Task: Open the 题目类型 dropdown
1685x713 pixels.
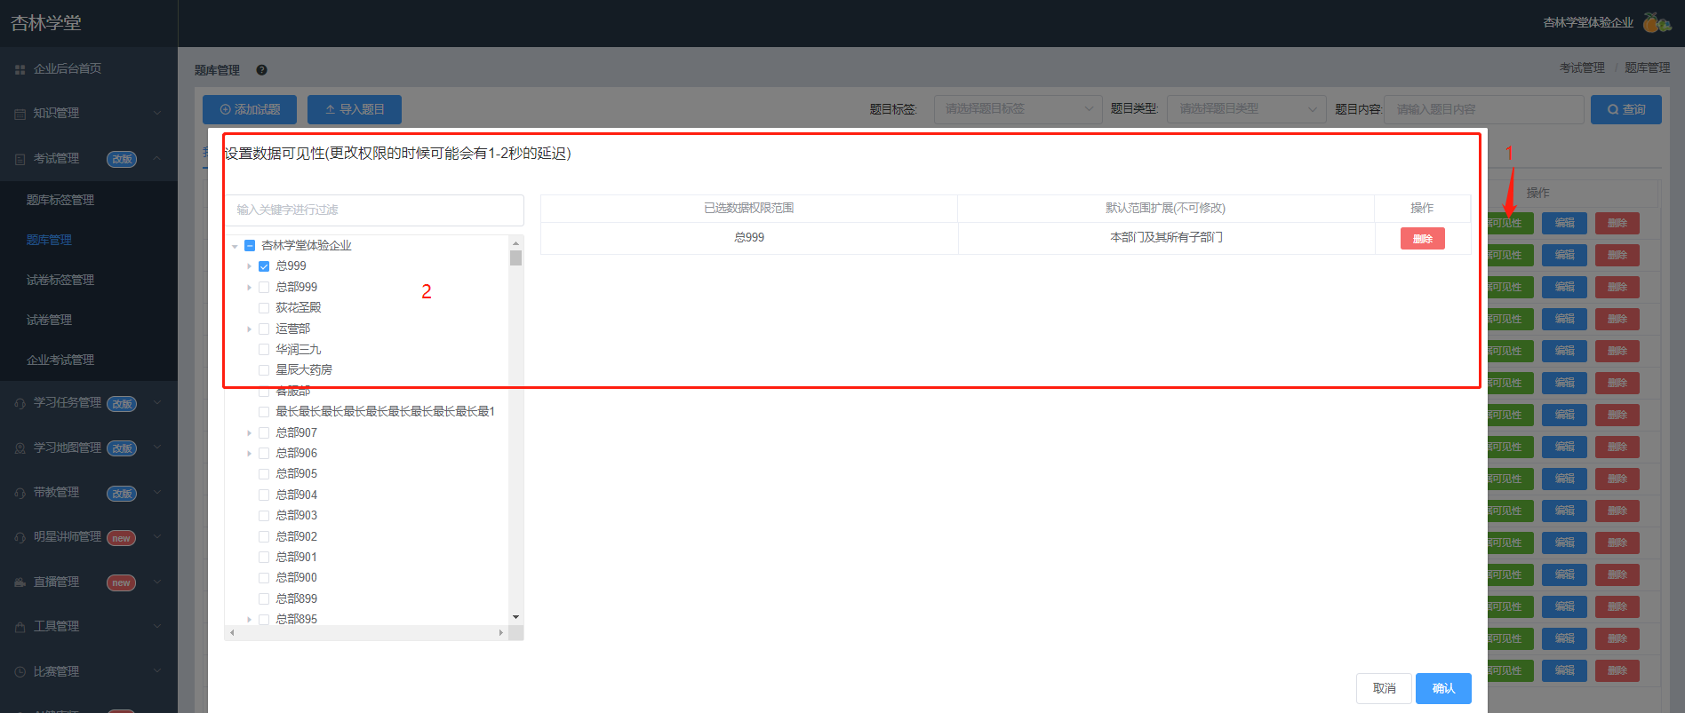Action: click(x=1246, y=109)
